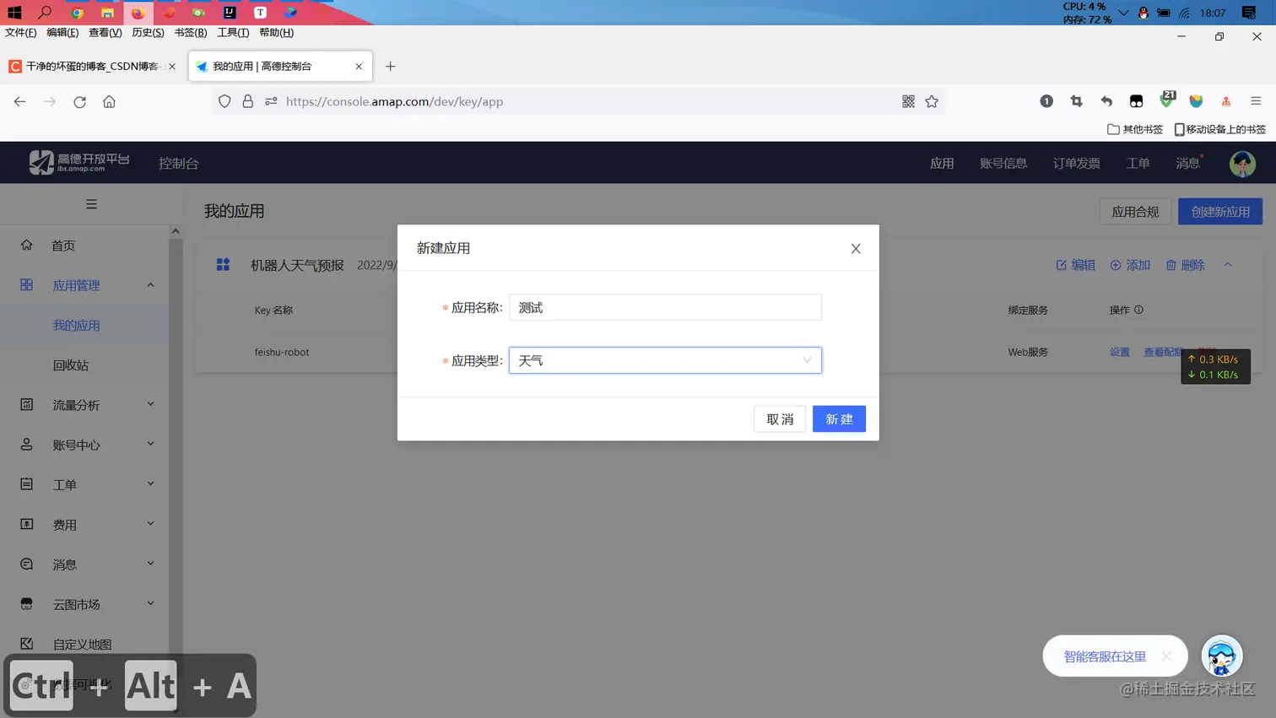This screenshot has height=718, width=1276.
Task: Click the 删除 link for the application
Action: 1185,265
